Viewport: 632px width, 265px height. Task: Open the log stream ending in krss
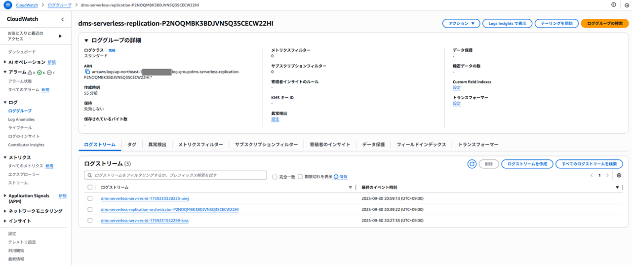(x=144, y=220)
